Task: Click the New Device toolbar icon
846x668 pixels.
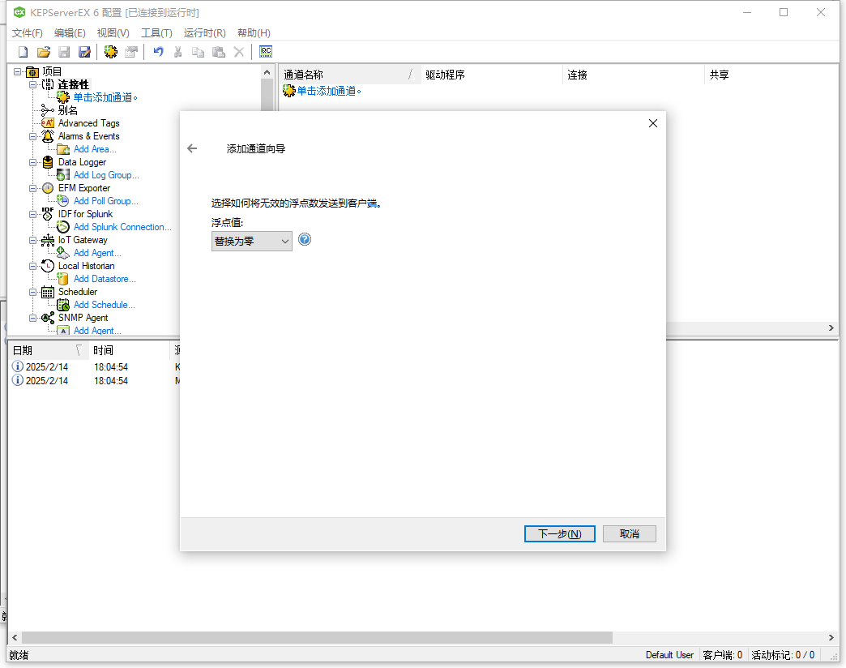Action: [x=131, y=52]
